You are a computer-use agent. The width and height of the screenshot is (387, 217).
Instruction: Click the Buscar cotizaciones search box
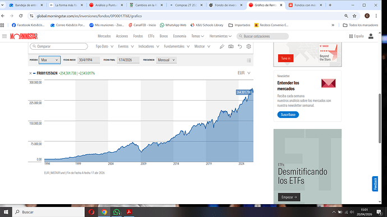pos(262,36)
